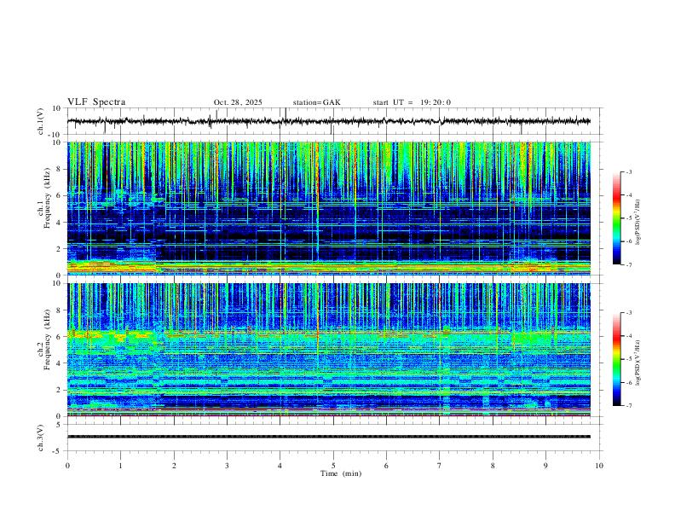Viewport: 675px width, 522px height.
Task: Click time axis tick label "4"
Action: pyautogui.click(x=280, y=466)
